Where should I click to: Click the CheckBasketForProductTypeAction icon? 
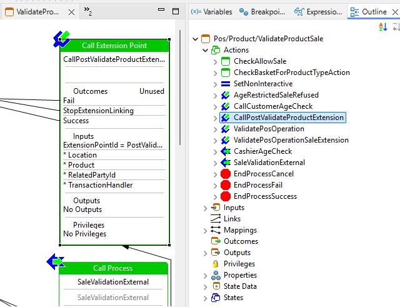(226, 73)
